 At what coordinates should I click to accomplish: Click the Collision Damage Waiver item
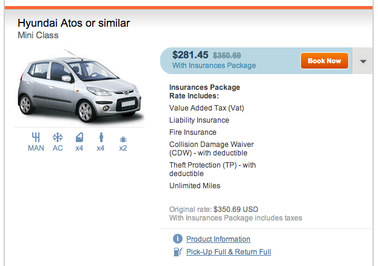click(211, 148)
